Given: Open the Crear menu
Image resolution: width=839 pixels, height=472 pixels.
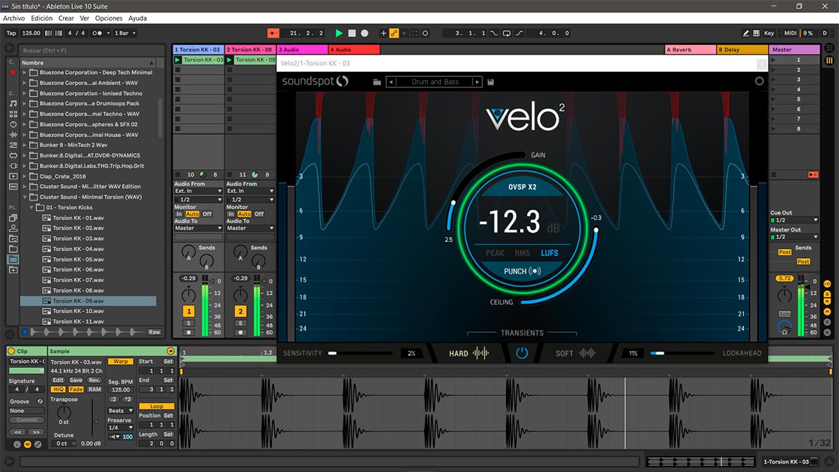Looking at the screenshot, I should pos(66,18).
